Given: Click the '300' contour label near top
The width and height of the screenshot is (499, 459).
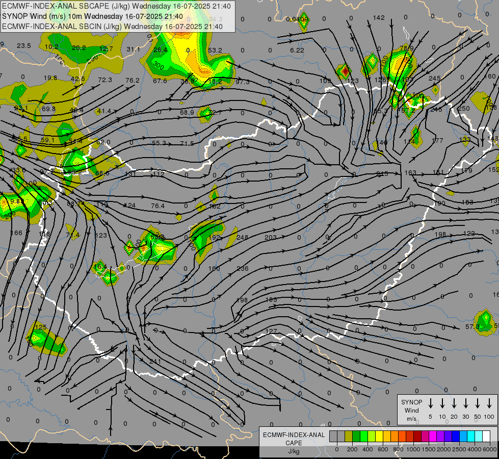Looking at the screenshot, I should click(158, 65).
